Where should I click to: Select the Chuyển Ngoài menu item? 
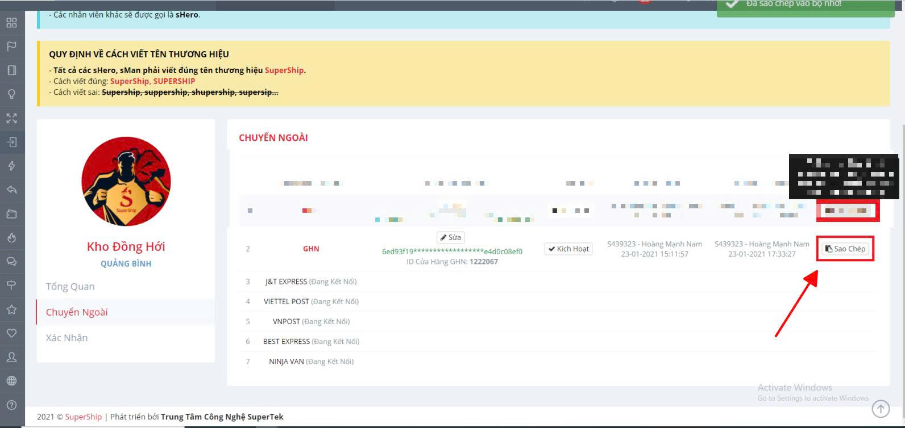pos(125,312)
